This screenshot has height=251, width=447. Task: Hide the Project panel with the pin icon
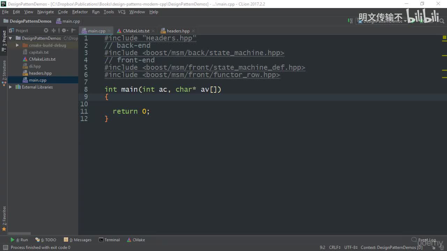pos(73,31)
